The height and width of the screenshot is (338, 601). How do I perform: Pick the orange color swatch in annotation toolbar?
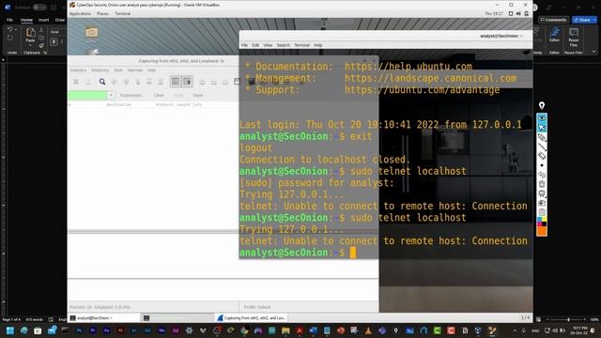pos(542,231)
